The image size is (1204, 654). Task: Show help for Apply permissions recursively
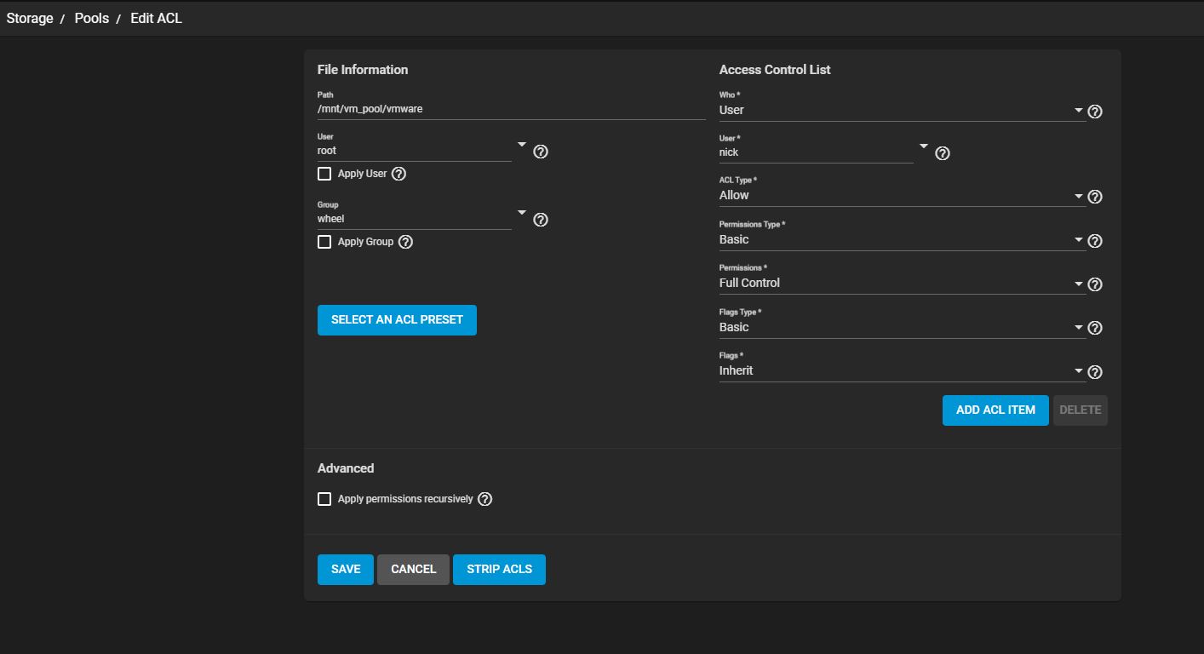(x=484, y=499)
